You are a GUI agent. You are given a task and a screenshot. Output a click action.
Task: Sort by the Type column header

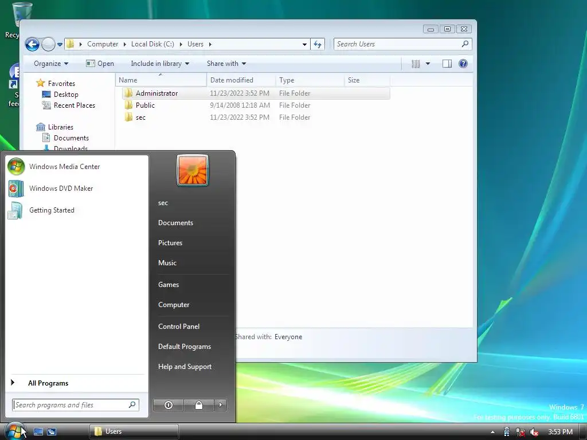pos(310,80)
